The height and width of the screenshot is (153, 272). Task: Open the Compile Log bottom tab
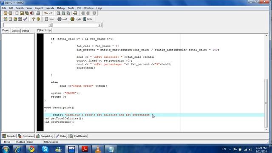click(45, 136)
